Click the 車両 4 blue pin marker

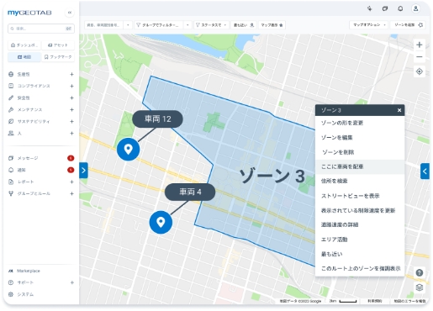point(161,222)
